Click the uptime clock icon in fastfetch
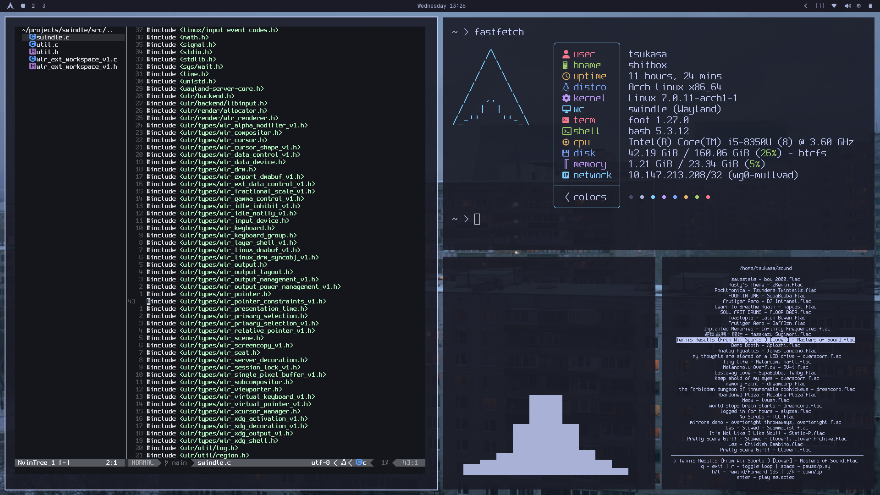Viewport: 880px width, 495px height. coord(566,76)
